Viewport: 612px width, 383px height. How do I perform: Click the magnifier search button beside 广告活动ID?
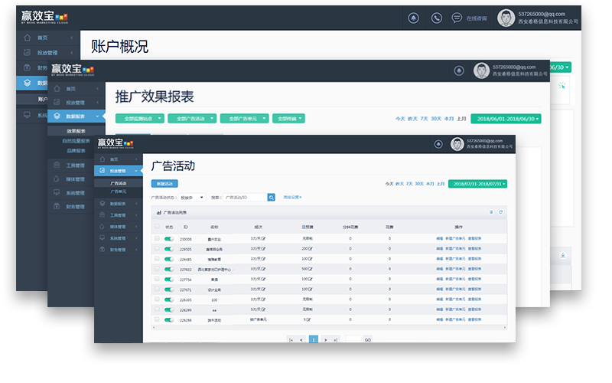pos(271,197)
